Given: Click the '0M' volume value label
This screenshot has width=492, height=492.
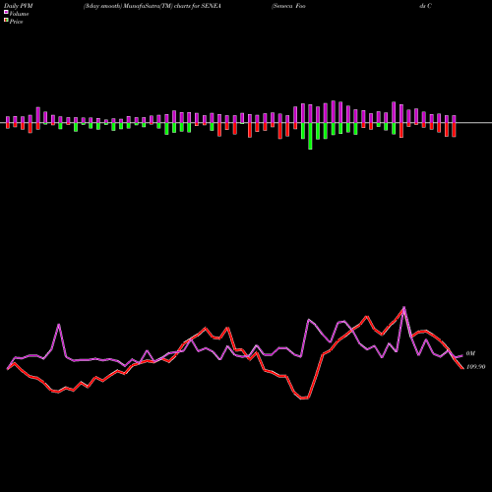Looking at the screenshot, I should point(470,353).
